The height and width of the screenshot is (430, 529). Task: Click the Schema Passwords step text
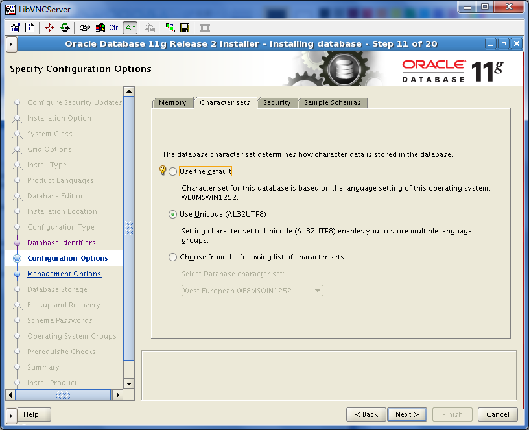tap(60, 320)
